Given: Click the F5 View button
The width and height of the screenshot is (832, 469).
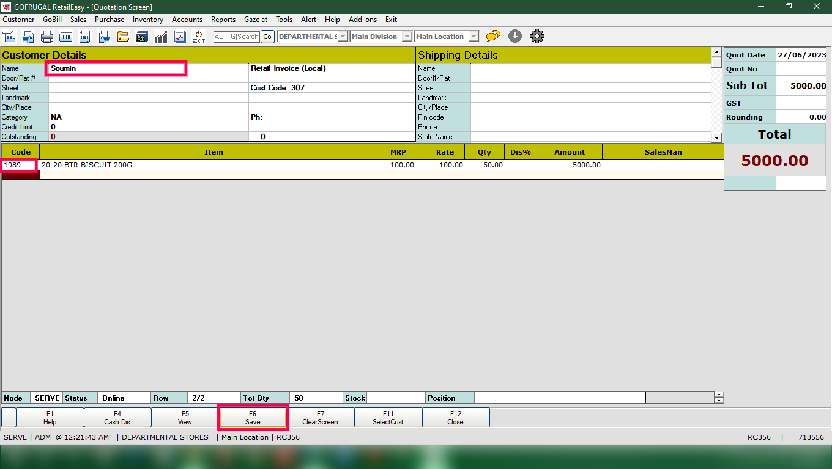Looking at the screenshot, I should coord(185,418).
